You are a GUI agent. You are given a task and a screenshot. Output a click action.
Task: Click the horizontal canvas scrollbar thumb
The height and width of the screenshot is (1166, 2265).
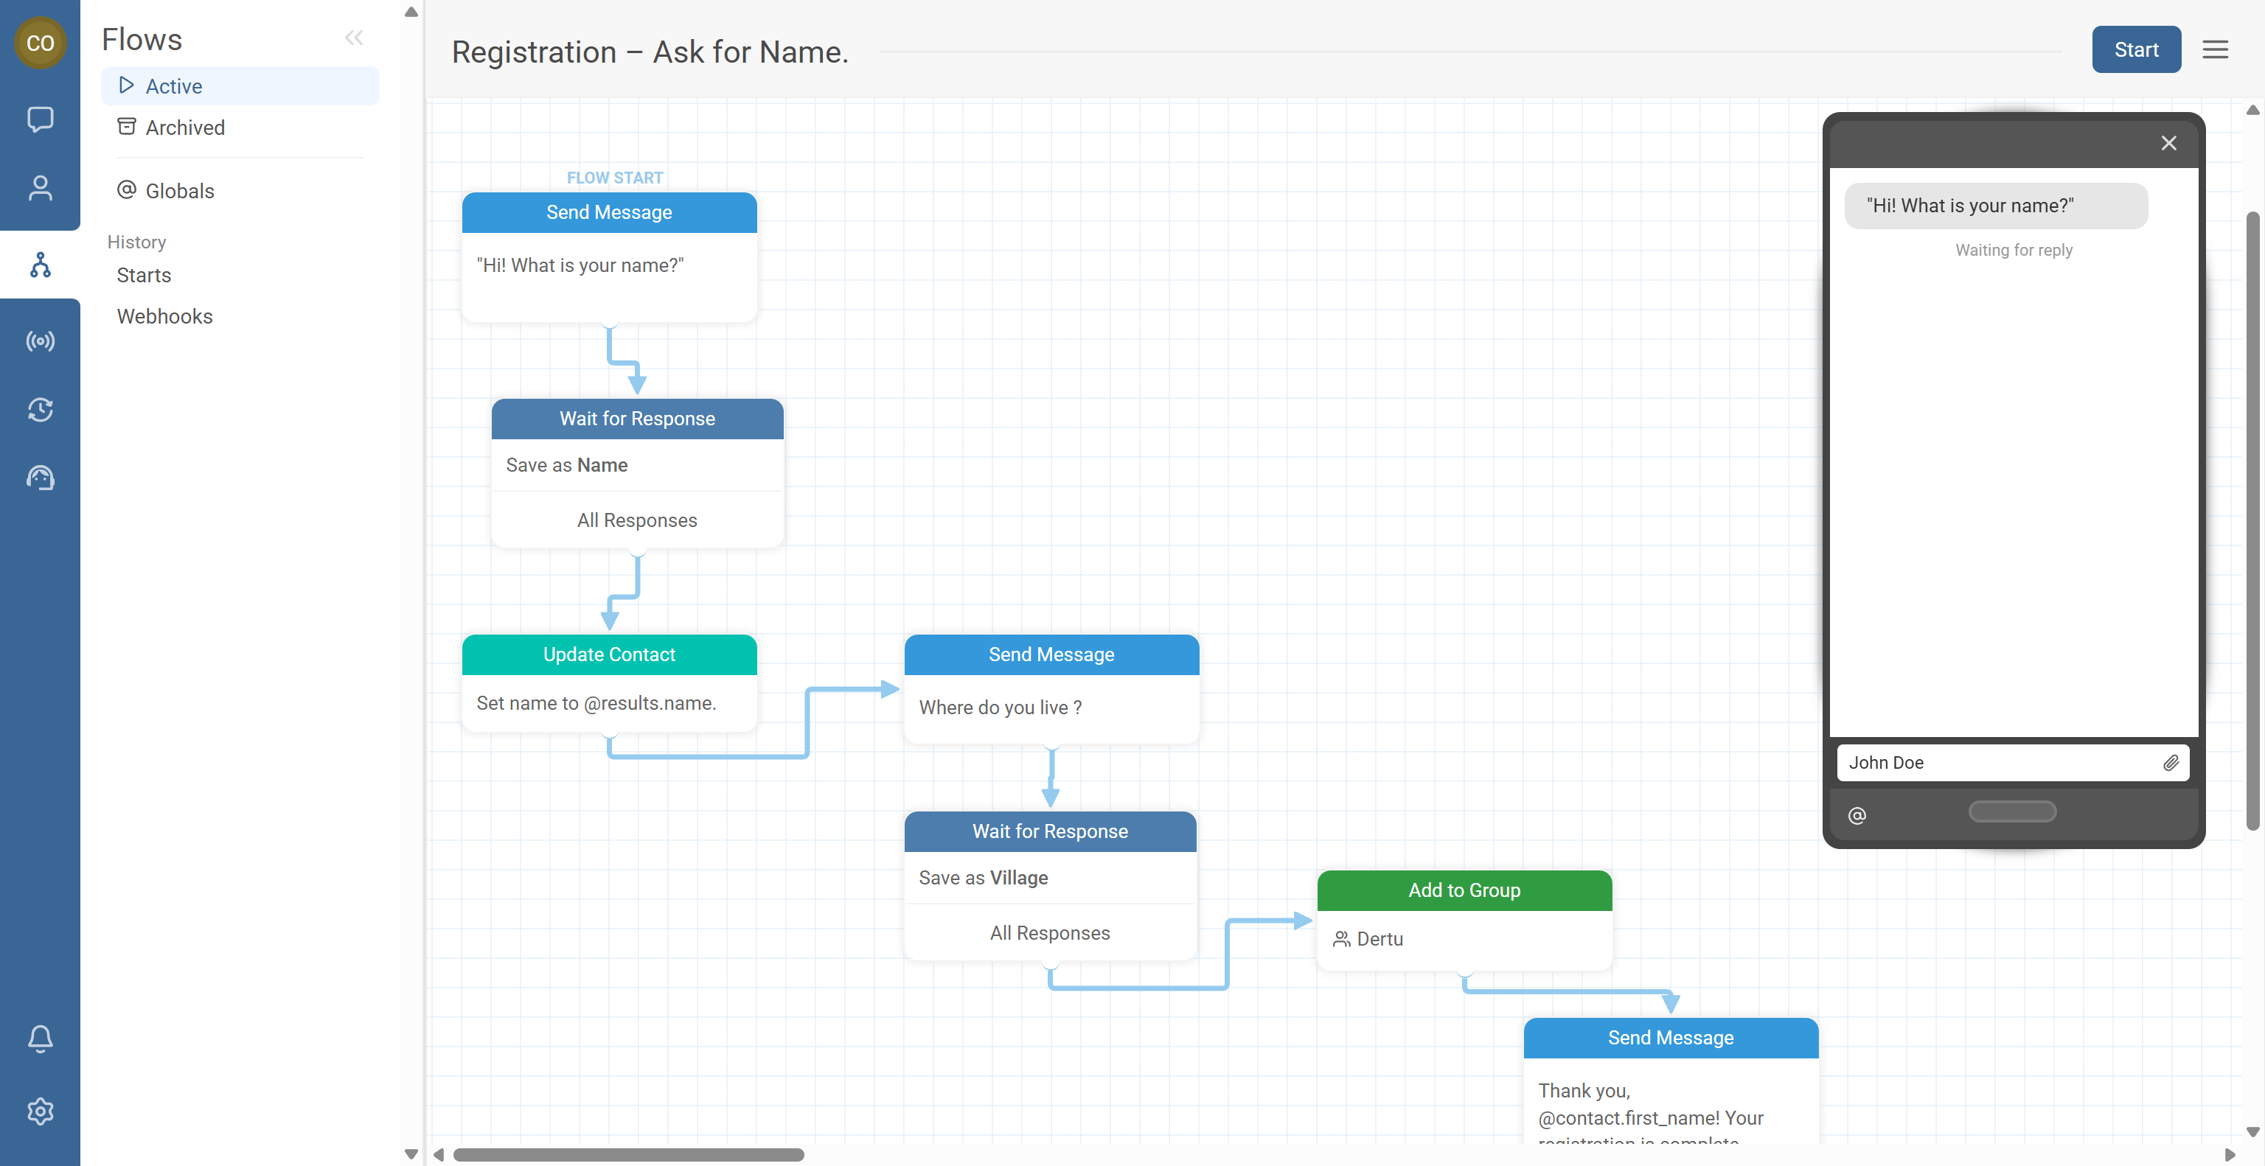click(x=627, y=1155)
